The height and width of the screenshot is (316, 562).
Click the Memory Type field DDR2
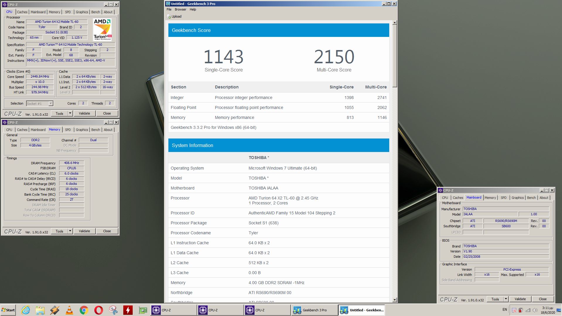pyautogui.click(x=35, y=140)
